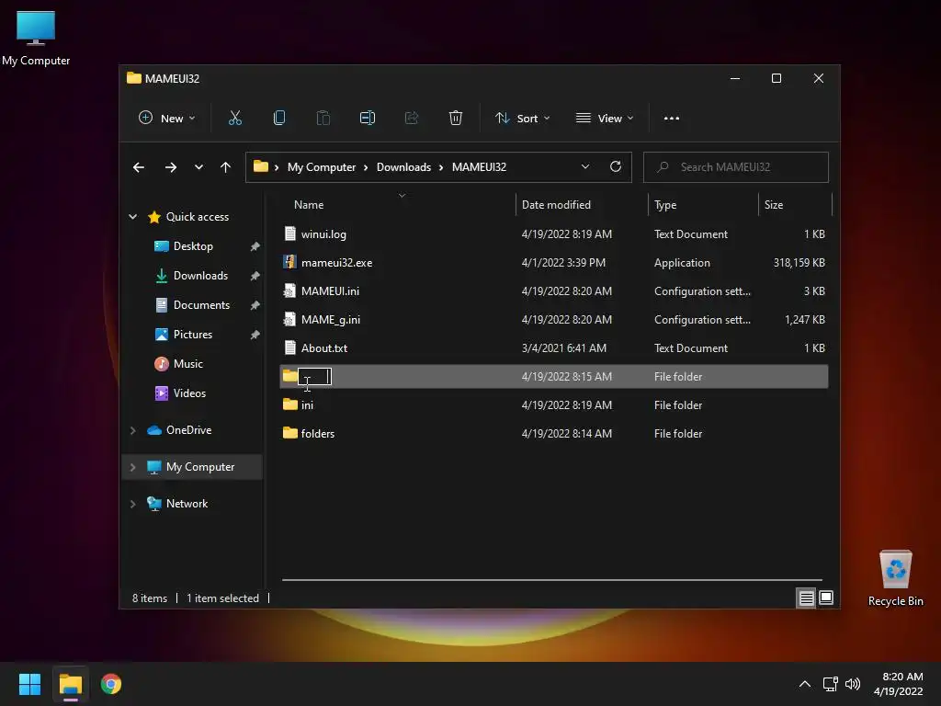Screen dimensions: 941x706
Task: Go forward with the right arrow
Action: [x=170, y=167]
